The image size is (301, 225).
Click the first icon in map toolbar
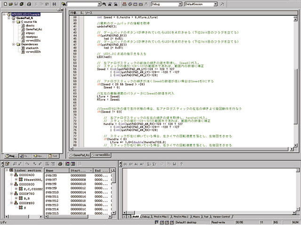click(8, 164)
